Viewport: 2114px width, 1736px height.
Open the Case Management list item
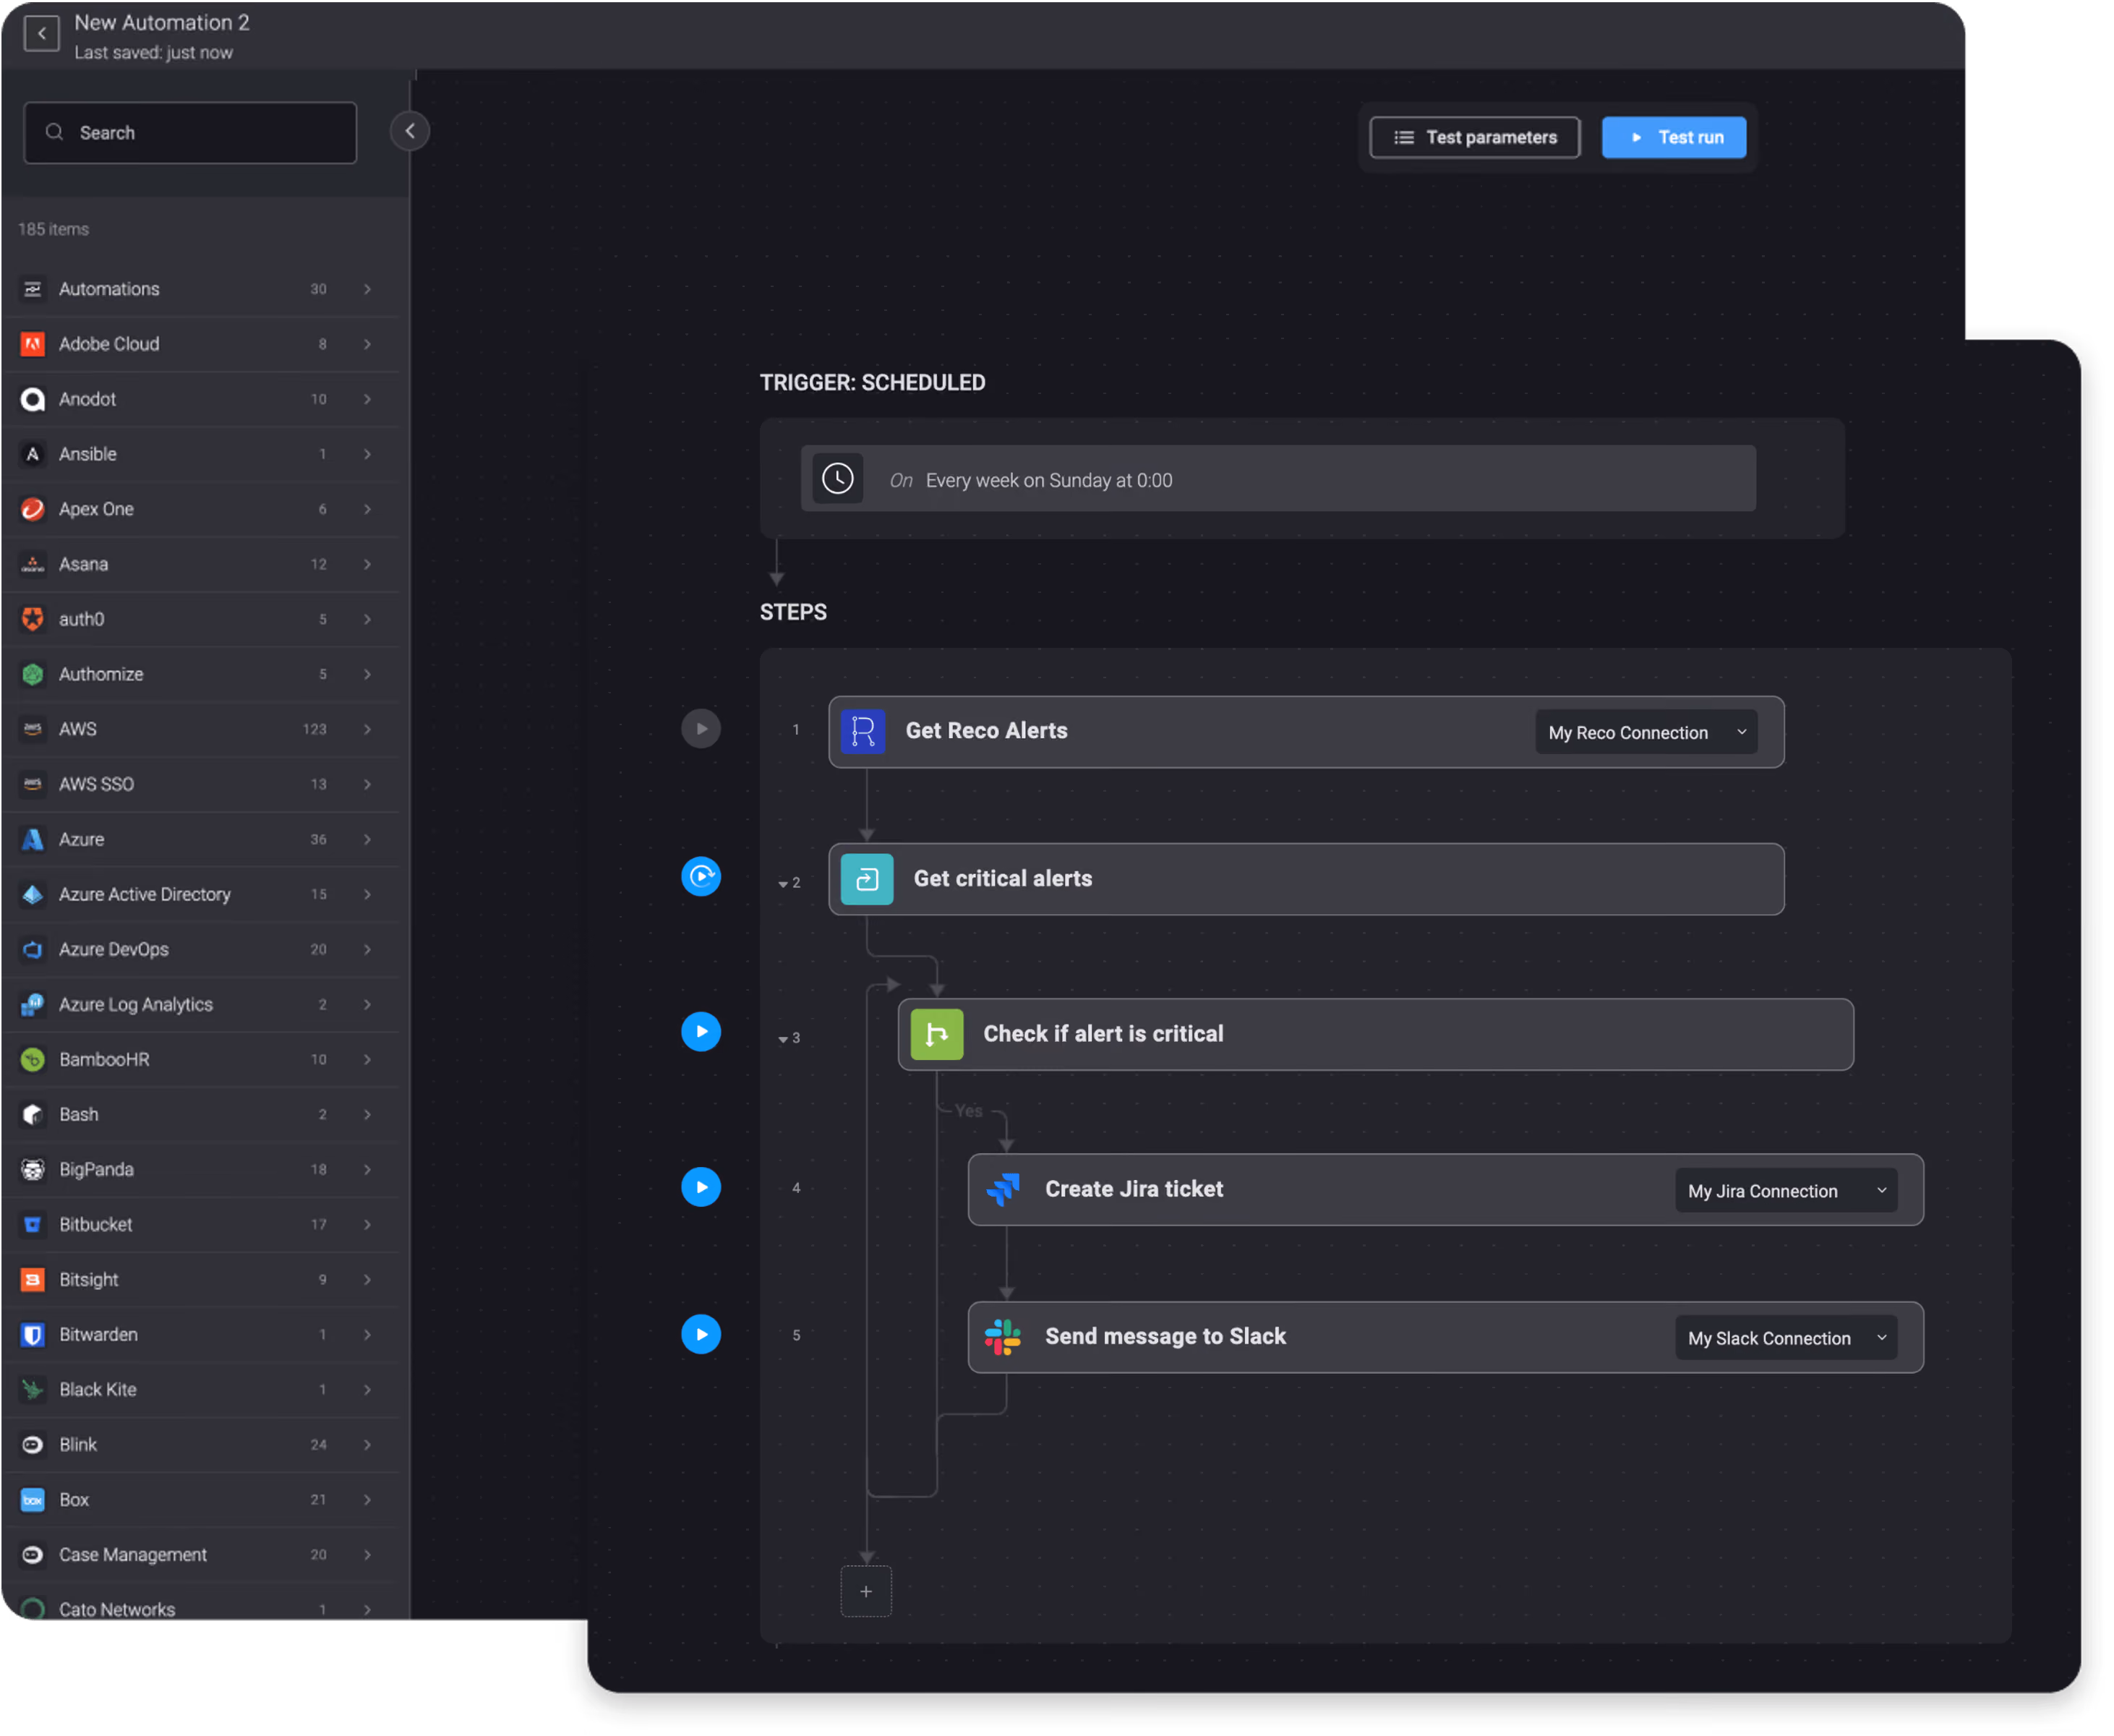coord(200,1556)
